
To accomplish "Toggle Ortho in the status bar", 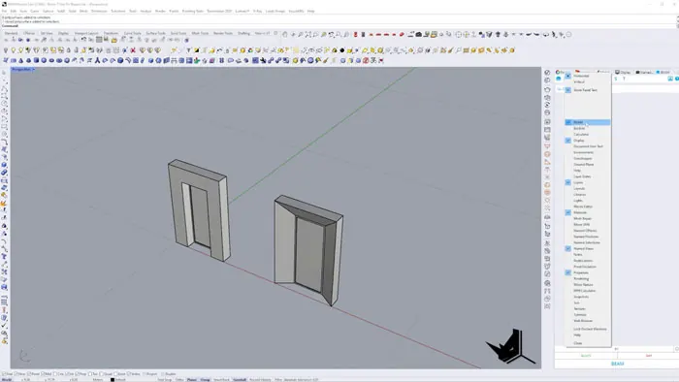I will click(x=179, y=380).
